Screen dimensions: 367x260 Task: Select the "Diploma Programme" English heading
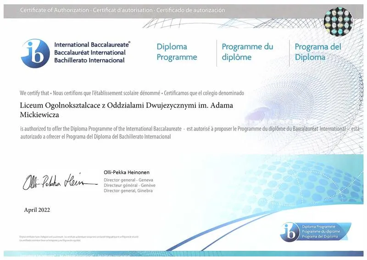(177, 52)
